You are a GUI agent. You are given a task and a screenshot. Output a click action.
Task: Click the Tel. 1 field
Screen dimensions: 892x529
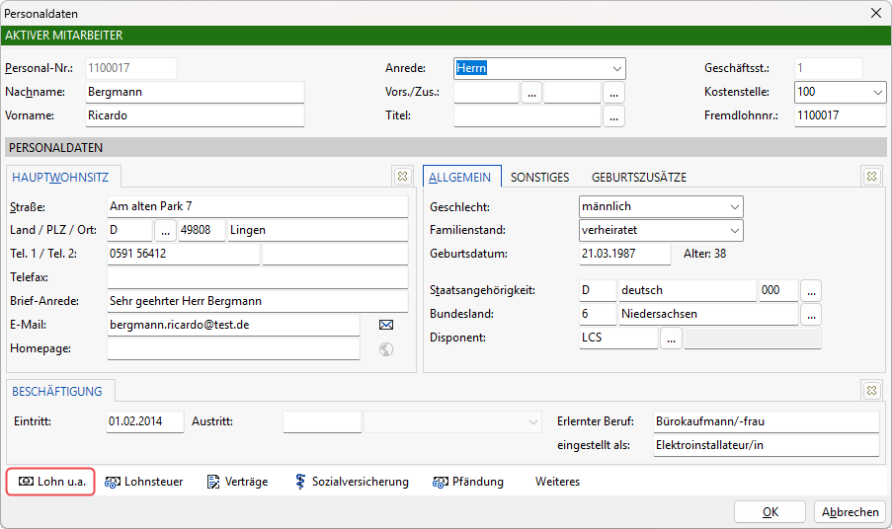[x=184, y=254]
